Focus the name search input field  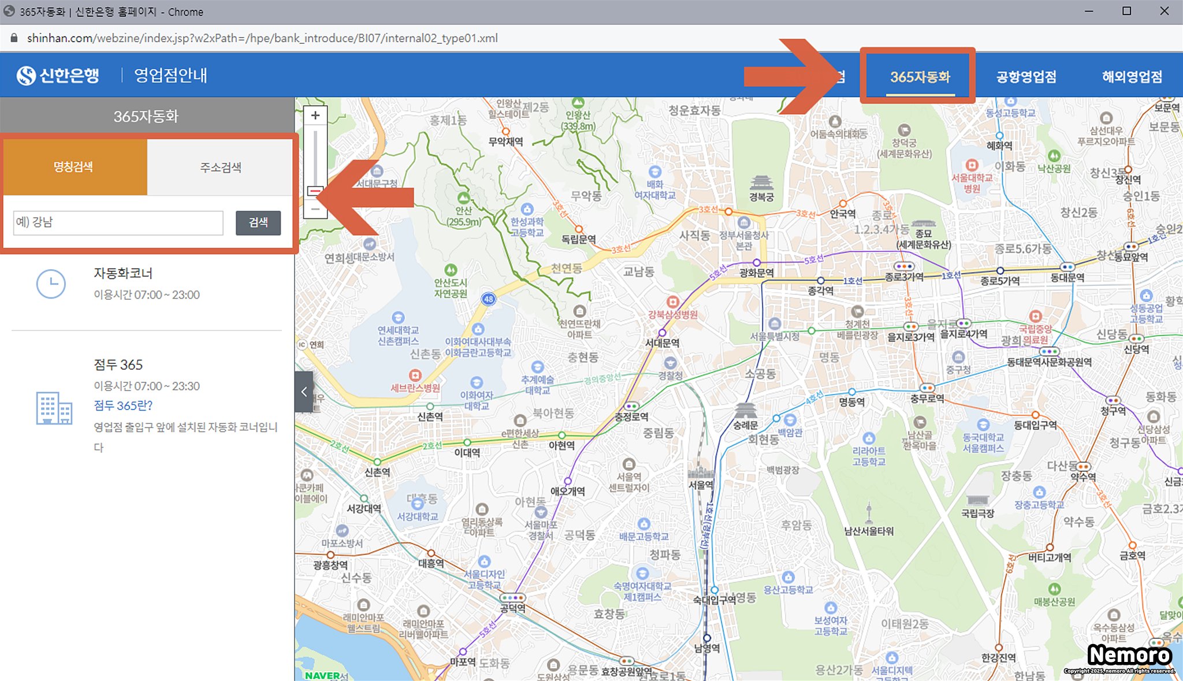tap(118, 222)
